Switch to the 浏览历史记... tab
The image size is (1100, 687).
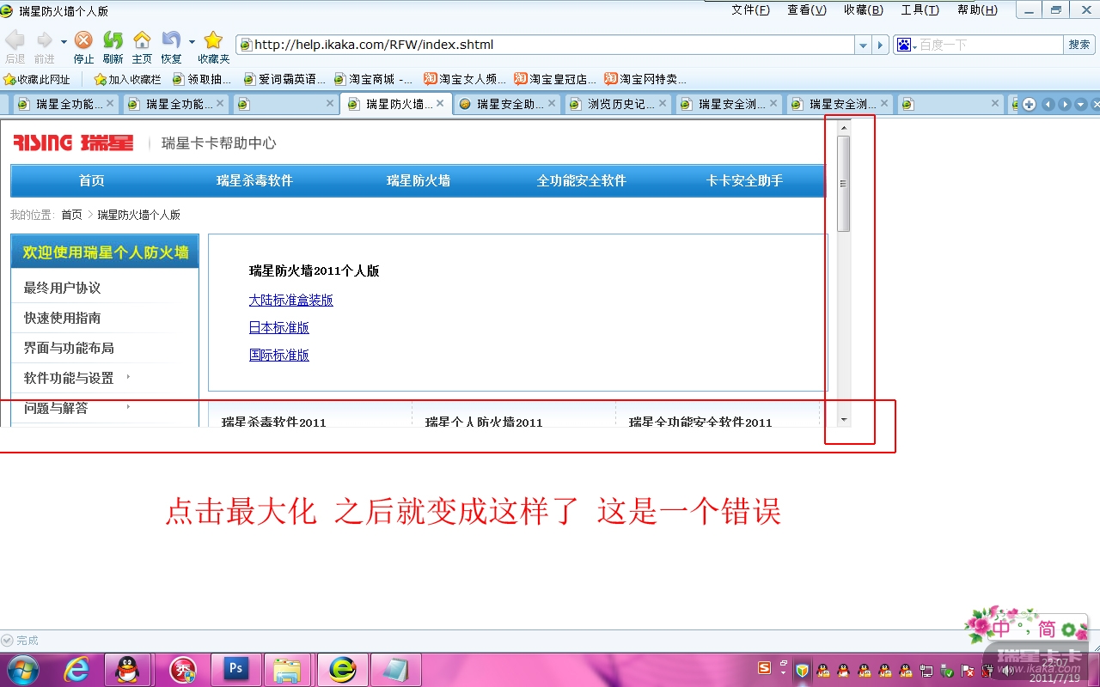coord(616,104)
